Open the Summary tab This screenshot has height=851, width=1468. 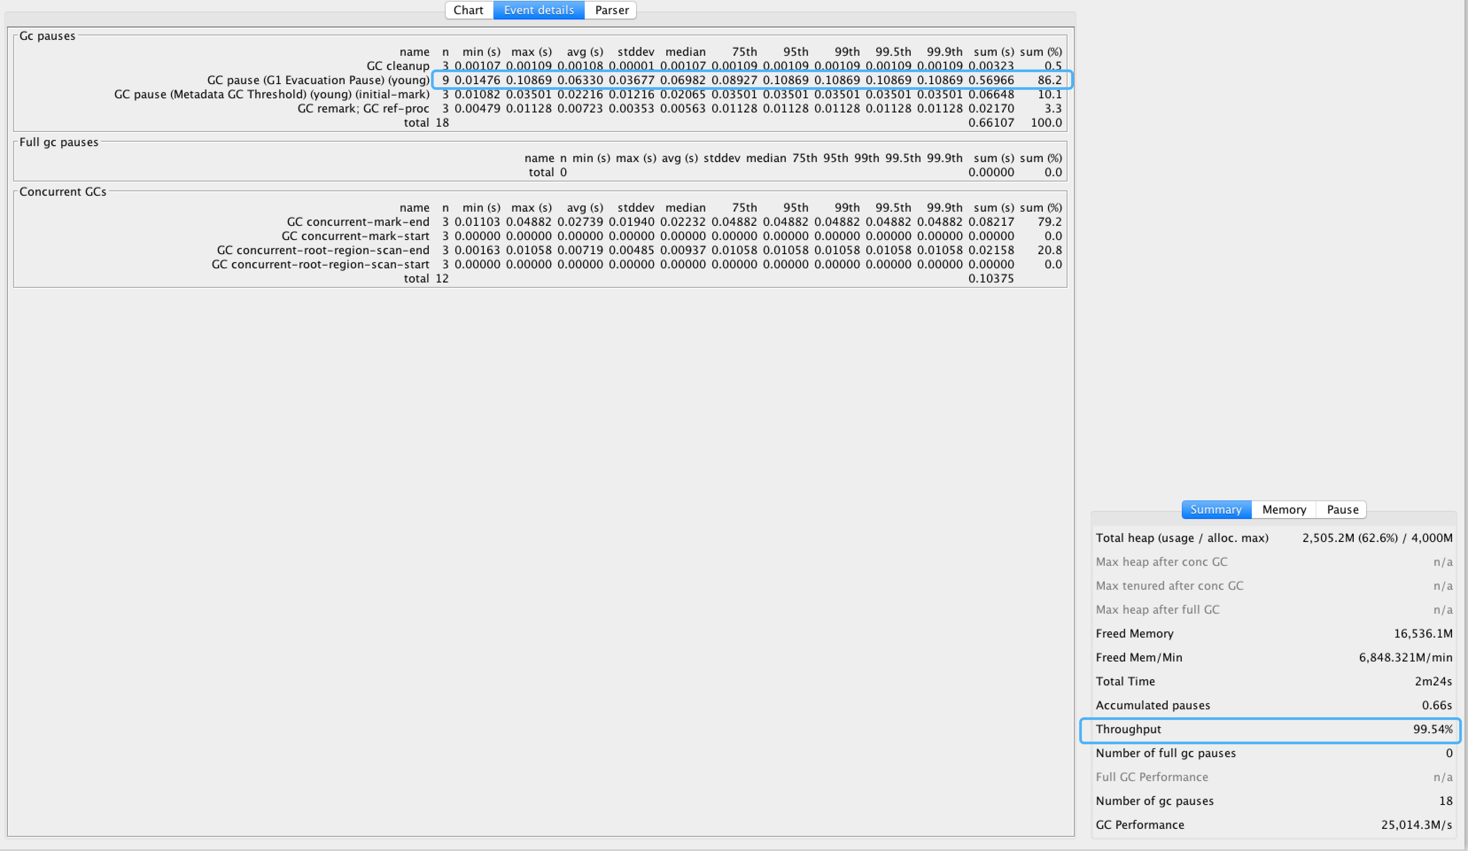[x=1216, y=509]
